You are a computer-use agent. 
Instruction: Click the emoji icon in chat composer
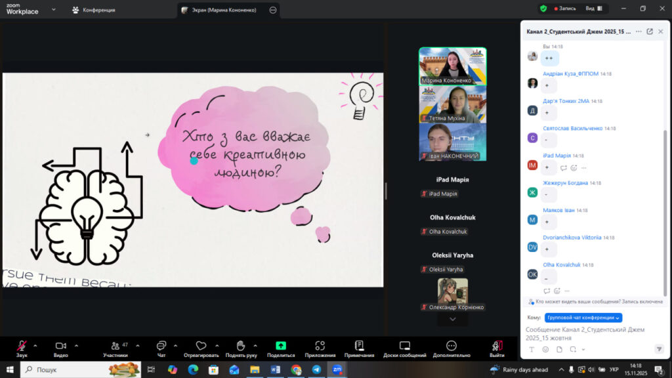545,349
